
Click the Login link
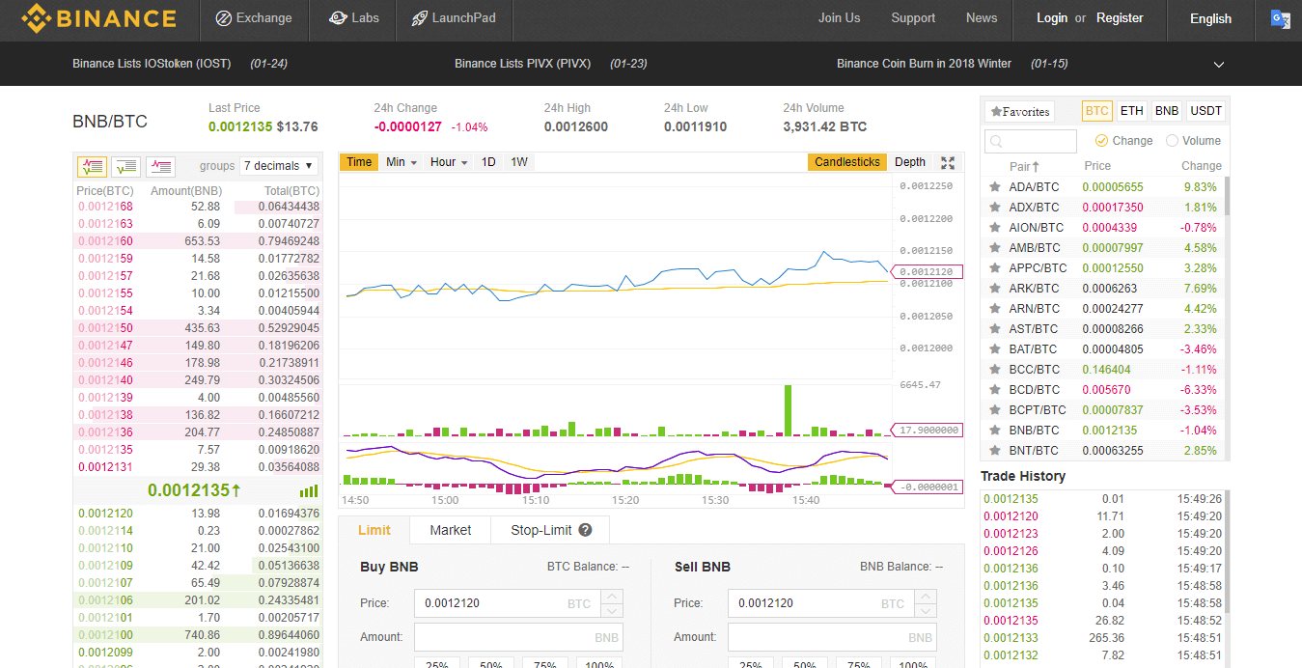tap(1052, 18)
